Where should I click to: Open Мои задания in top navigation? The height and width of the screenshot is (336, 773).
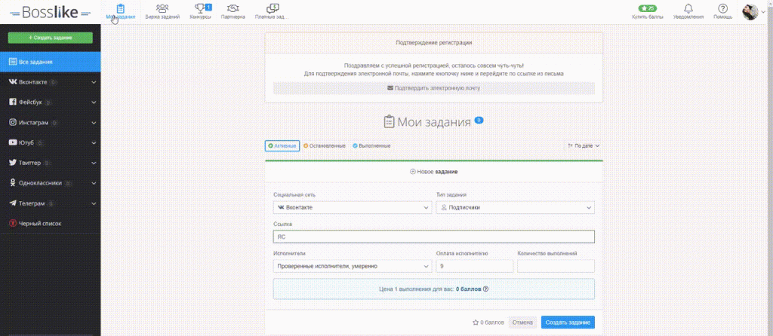pyautogui.click(x=120, y=12)
